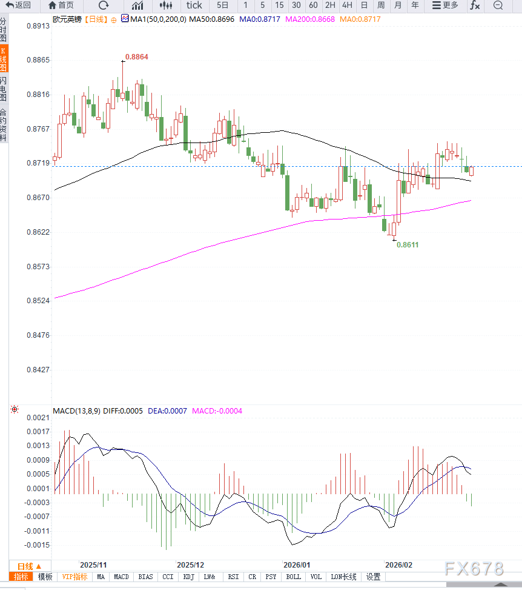Image resolution: width=522 pixels, height=590 pixels.
Task: Select the candlestick chart type icon
Action: [x=165, y=5]
